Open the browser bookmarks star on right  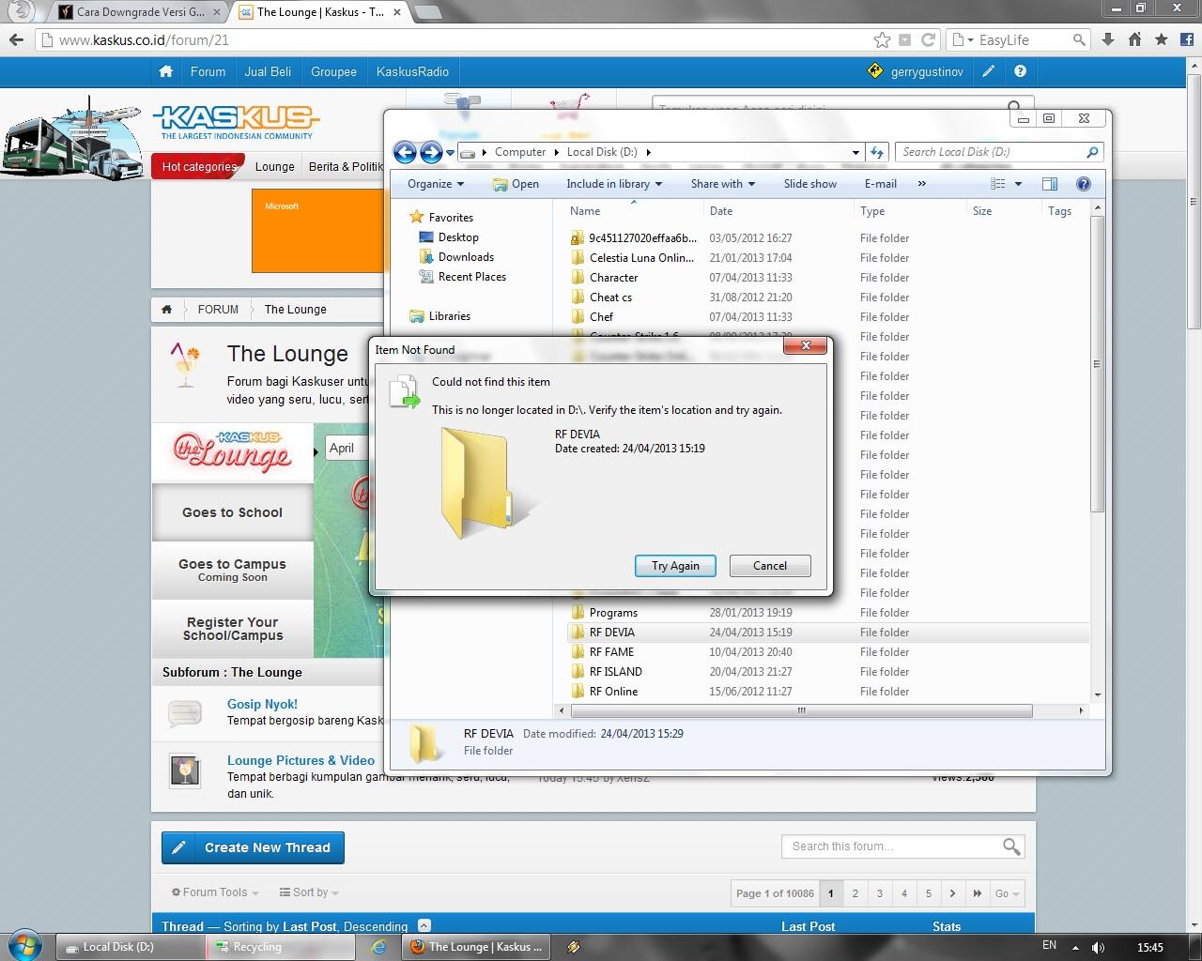pyautogui.click(x=1162, y=39)
